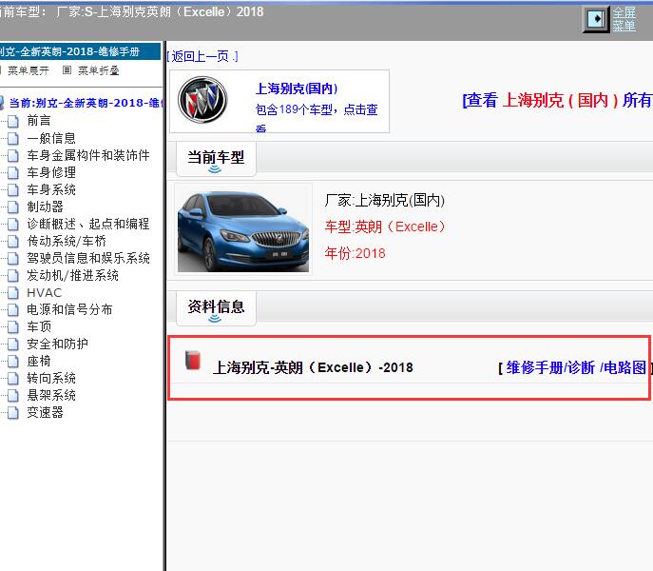Click the page icon beside 前言
This screenshot has height=571, width=653.
tap(13, 122)
